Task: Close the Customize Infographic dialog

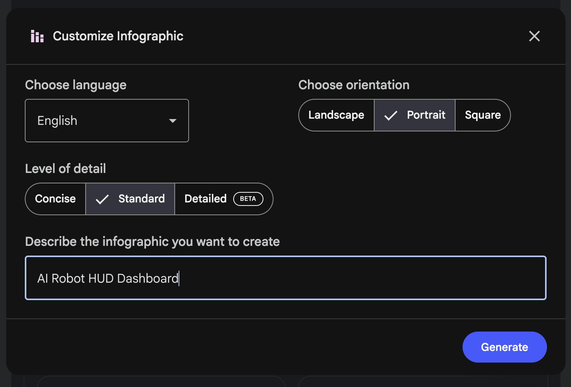Action: 534,36
